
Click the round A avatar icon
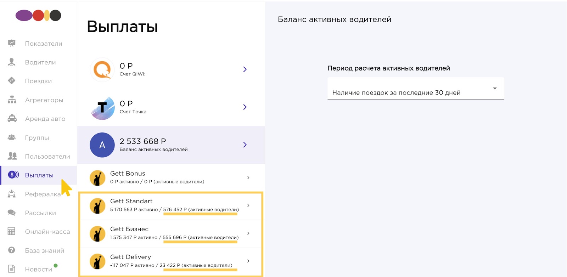[x=102, y=145]
